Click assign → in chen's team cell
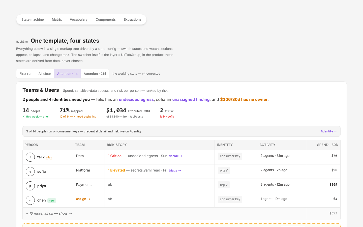The image size is (363, 227). point(83,199)
